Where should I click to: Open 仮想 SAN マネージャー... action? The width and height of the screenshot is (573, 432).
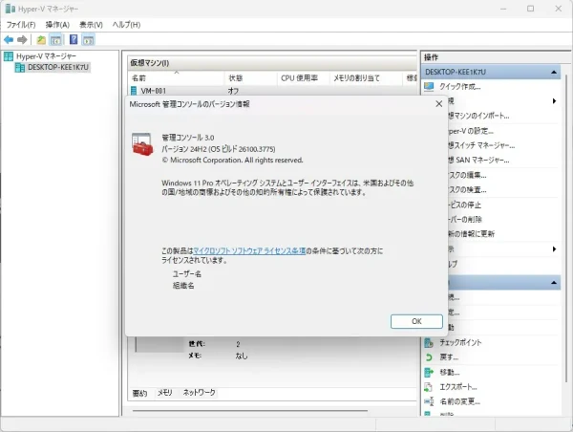[478, 161]
